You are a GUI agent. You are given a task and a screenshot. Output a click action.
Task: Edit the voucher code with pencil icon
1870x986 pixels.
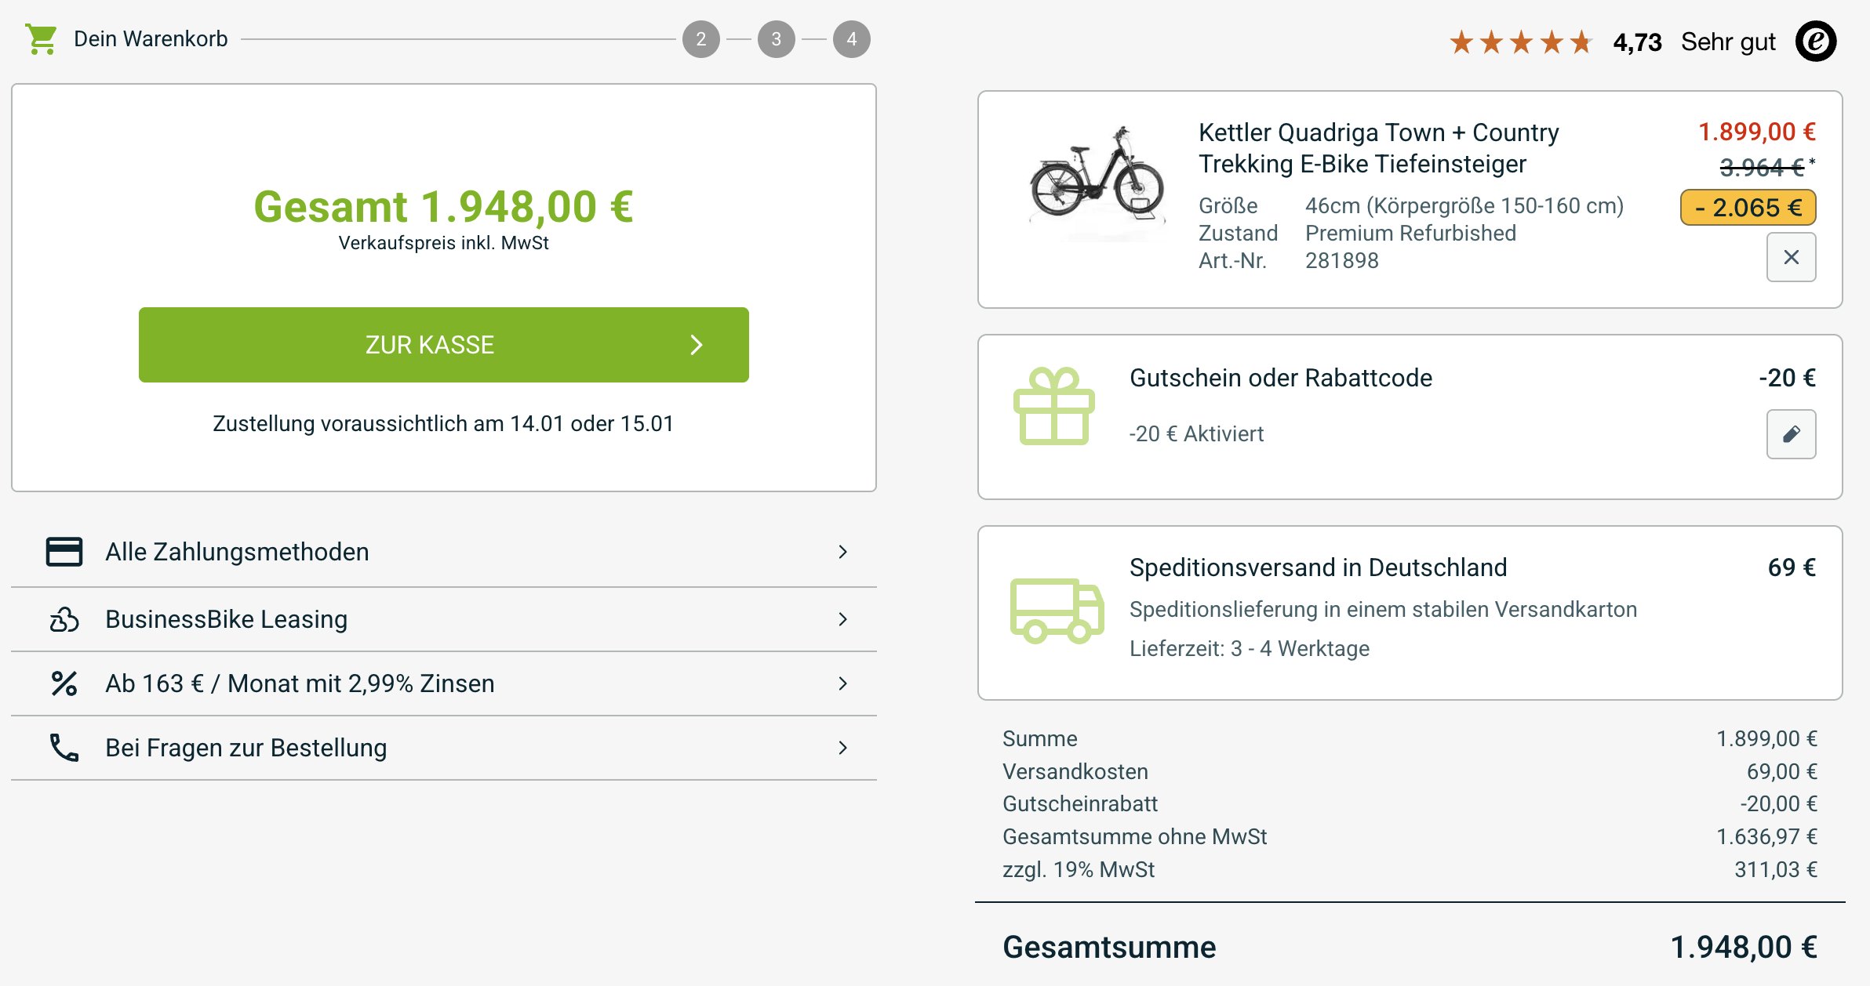pyautogui.click(x=1791, y=434)
